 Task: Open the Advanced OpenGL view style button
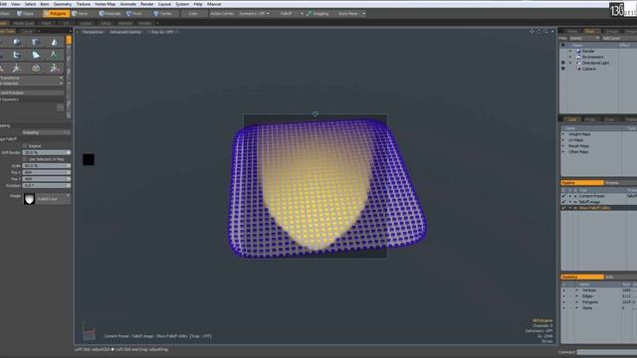coord(125,32)
